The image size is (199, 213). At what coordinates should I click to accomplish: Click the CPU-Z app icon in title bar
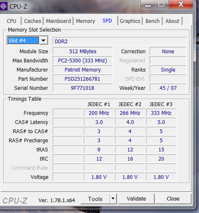tap(3, 6)
